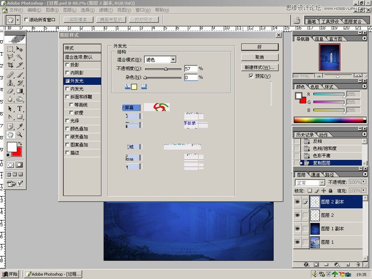Screen dimensions: 372x279
Task: Select the Gradient tool
Action: pos(19,91)
